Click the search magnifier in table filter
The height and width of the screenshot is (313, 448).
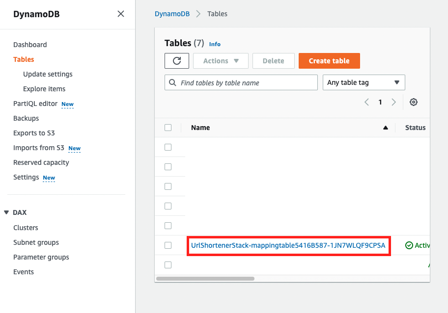tap(172, 83)
